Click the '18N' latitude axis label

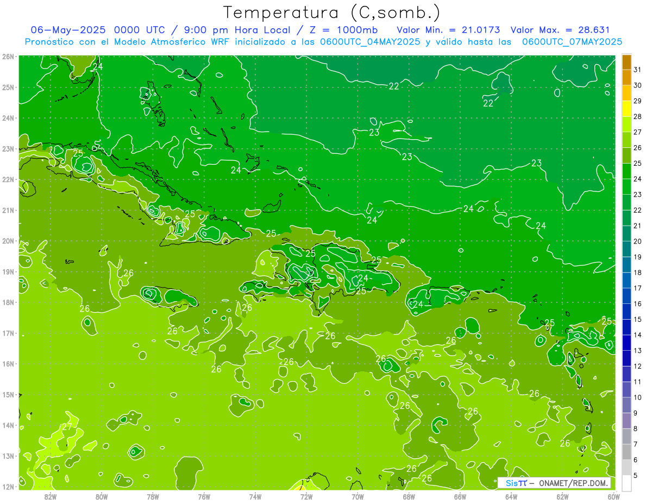pos(8,302)
